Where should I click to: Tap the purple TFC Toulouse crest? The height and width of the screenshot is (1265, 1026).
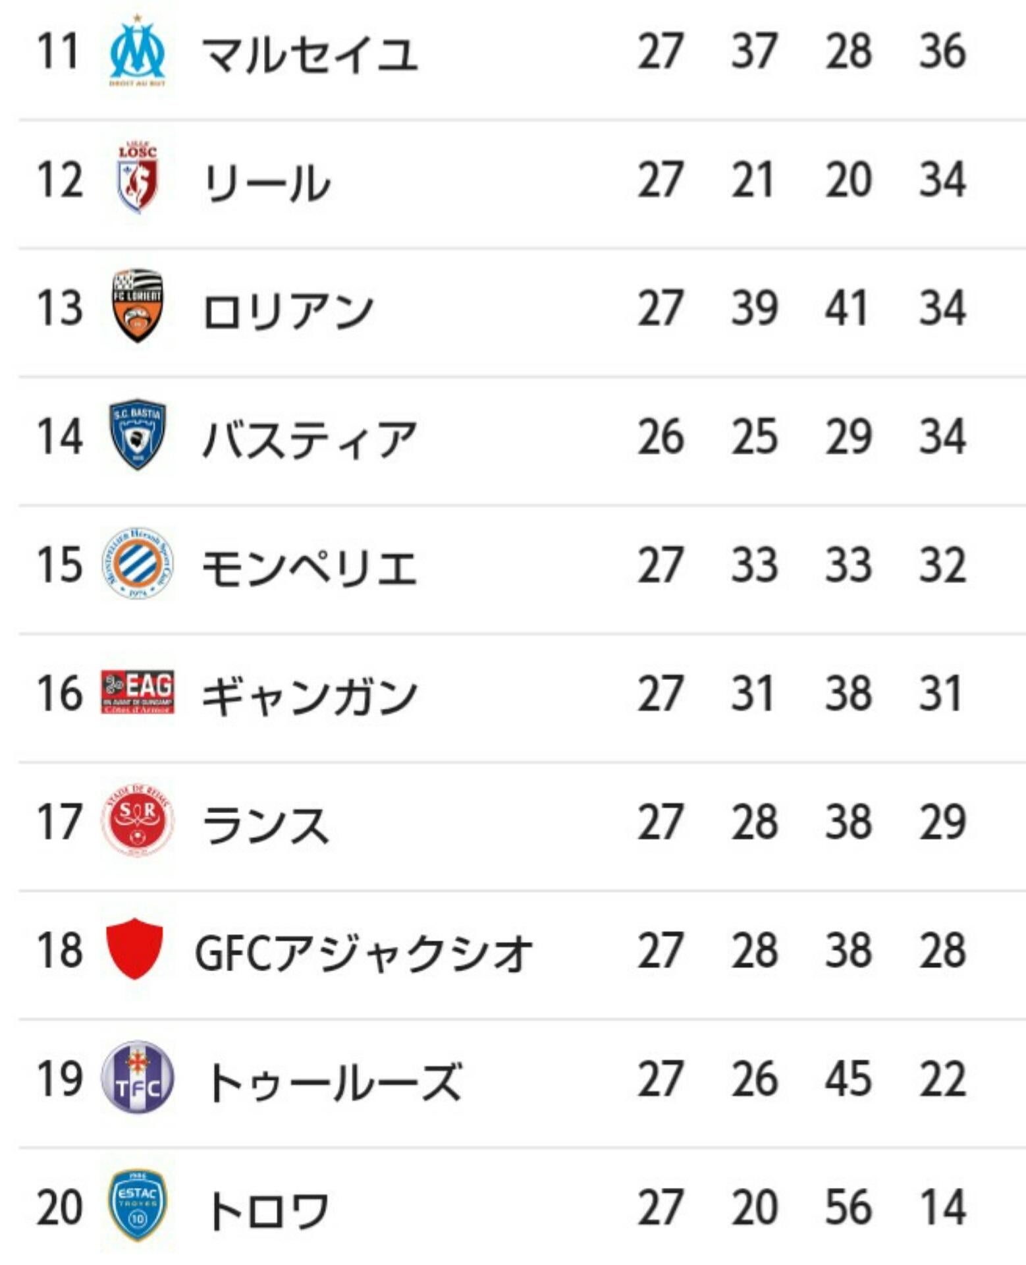137,1077
